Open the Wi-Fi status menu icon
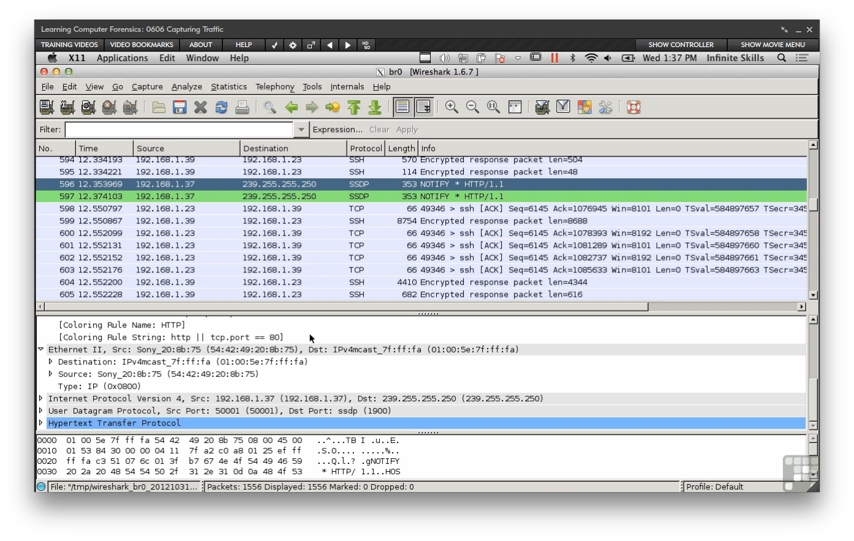 click(591, 58)
